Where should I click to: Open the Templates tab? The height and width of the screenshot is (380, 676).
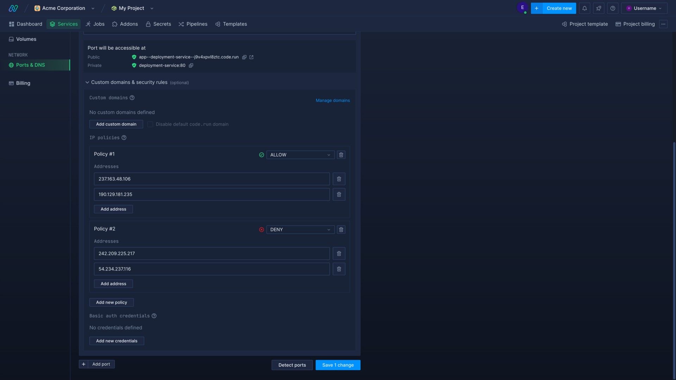point(235,24)
